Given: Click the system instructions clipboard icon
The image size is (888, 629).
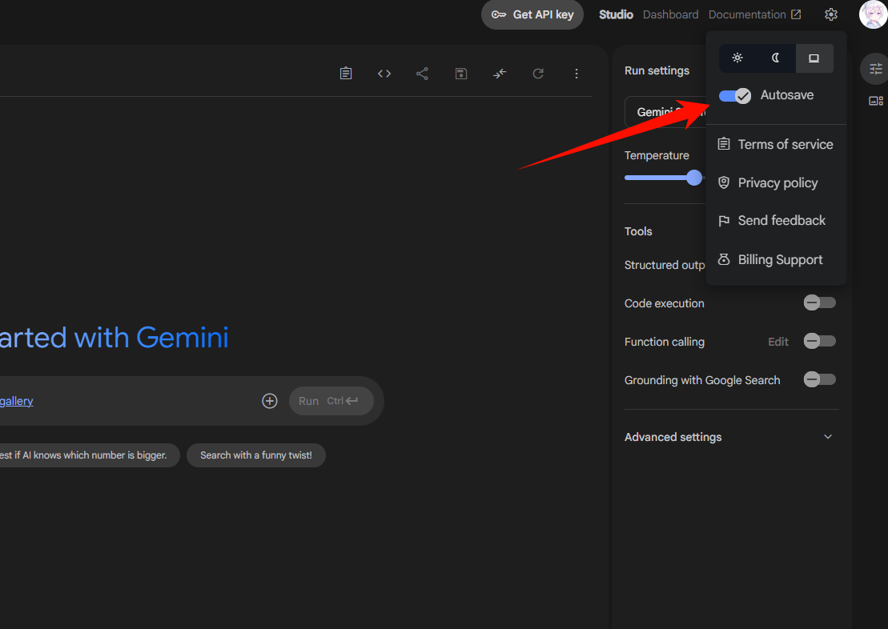Looking at the screenshot, I should pyautogui.click(x=346, y=74).
